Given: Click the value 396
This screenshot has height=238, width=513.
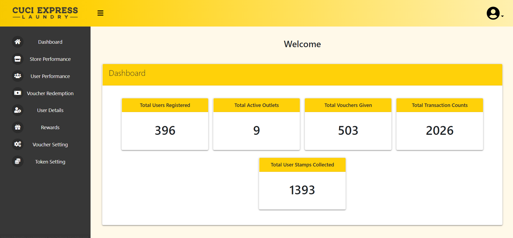Looking at the screenshot, I should tap(165, 131).
